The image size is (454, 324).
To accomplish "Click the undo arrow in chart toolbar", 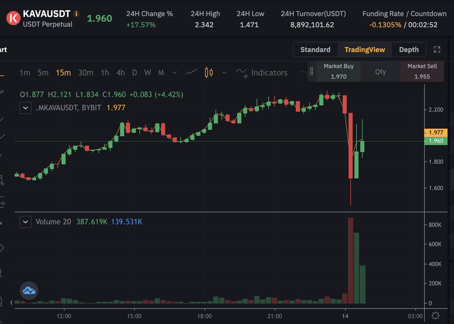I will 303,72.
